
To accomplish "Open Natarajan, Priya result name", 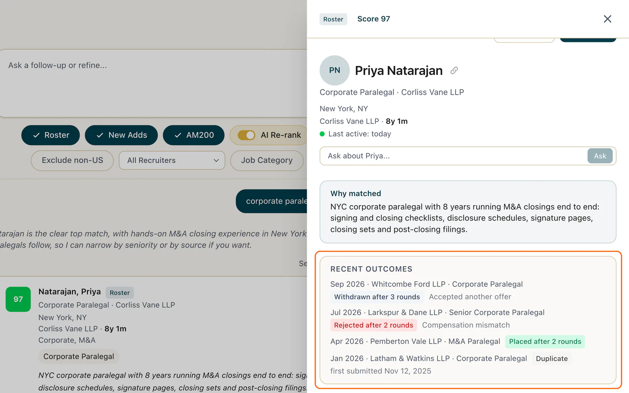I will coord(70,292).
